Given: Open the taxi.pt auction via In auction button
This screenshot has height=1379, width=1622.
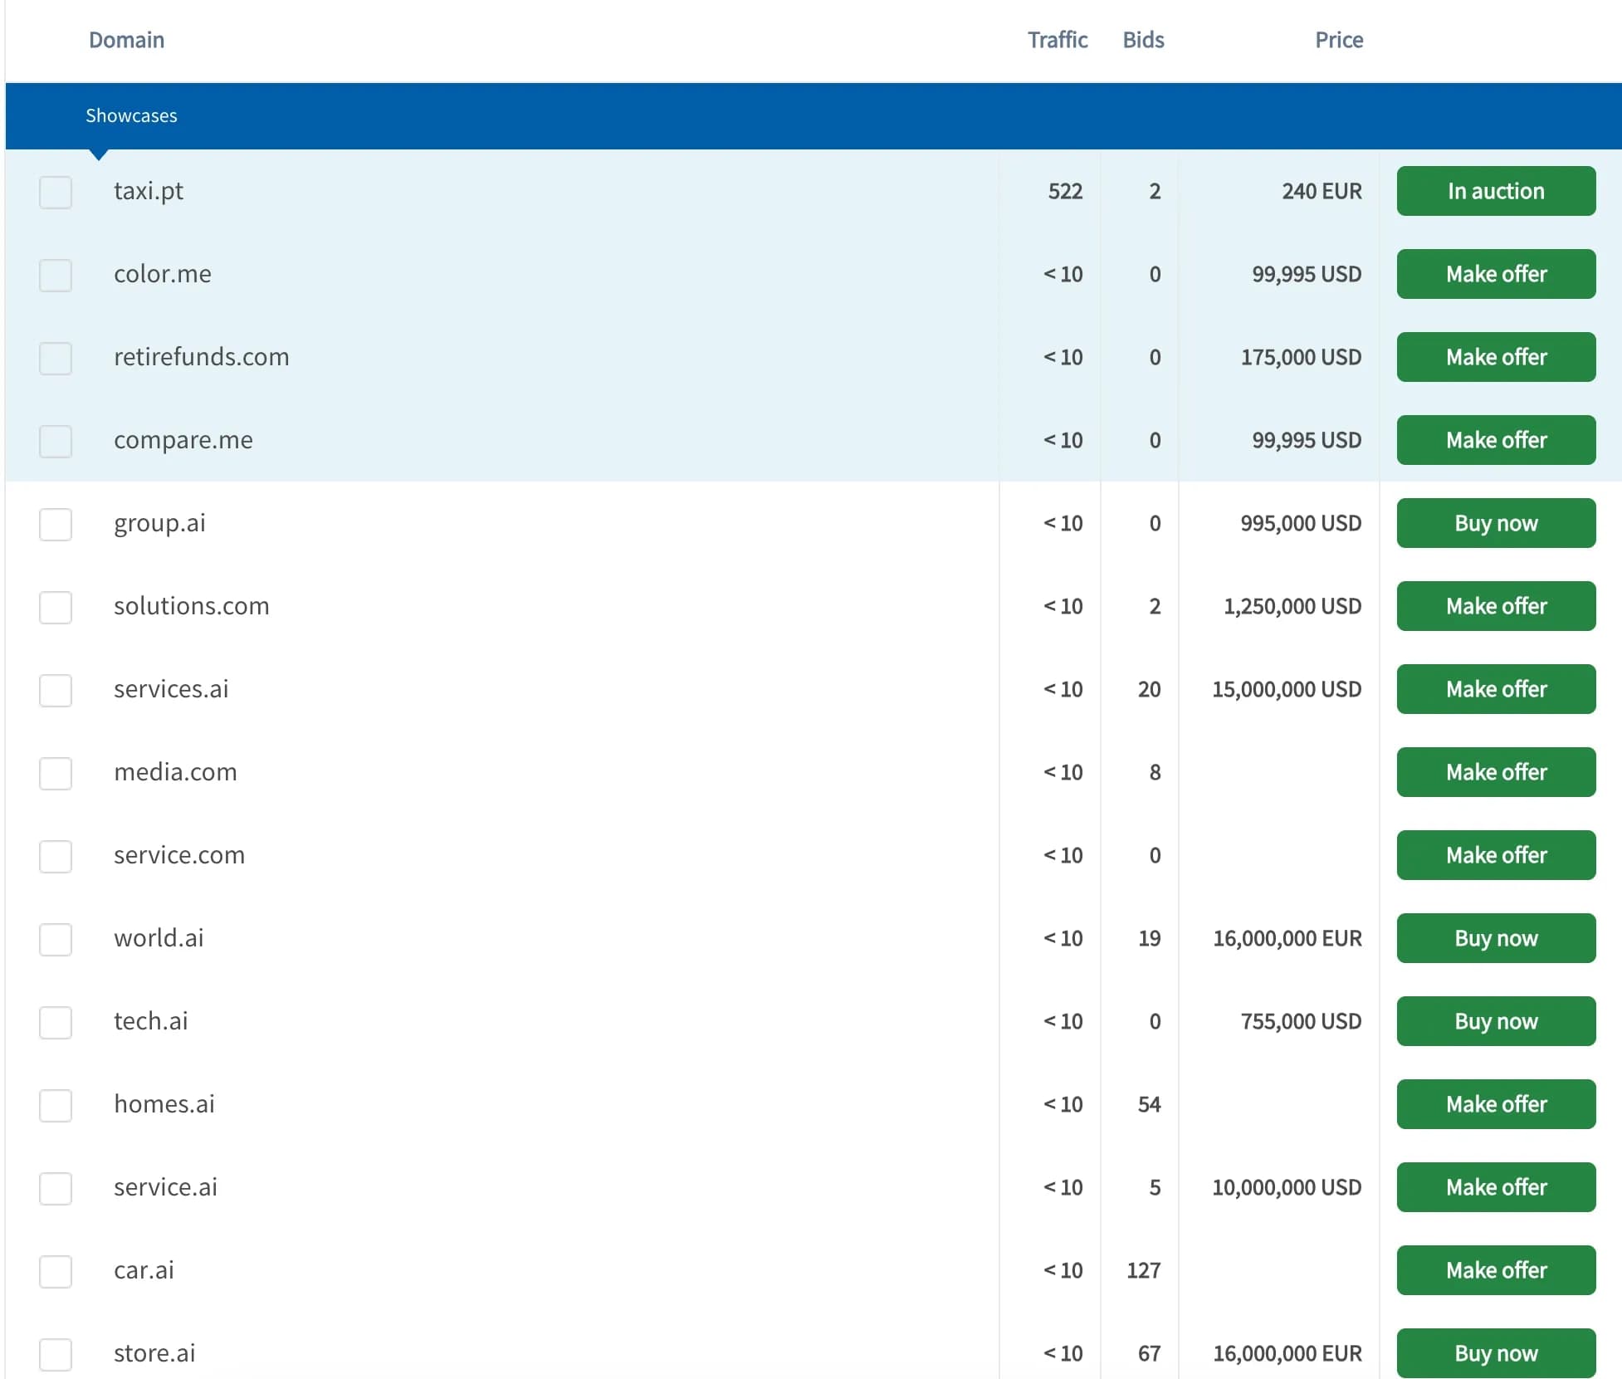Looking at the screenshot, I should click(1496, 191).
